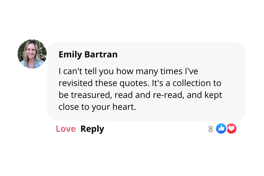Screen dimensions: 264x176
Task: View who reacted with a Like
Action: [x=221, y=128]
